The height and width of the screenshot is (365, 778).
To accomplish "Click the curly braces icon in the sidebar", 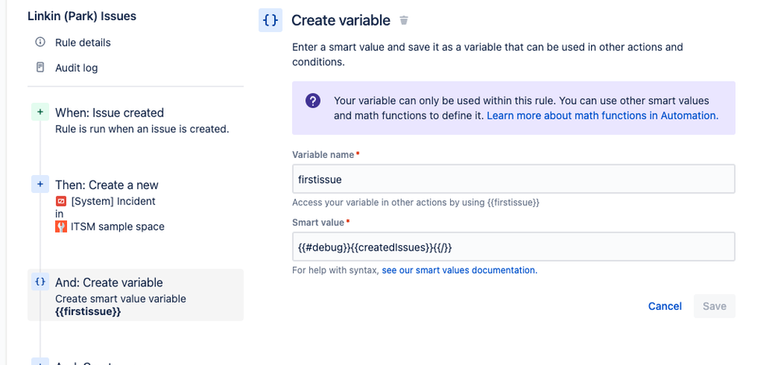I will pos(40,283).
